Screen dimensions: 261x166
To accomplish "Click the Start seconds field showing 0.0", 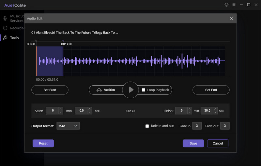I will pyautogui.click(x=81, y=111).
